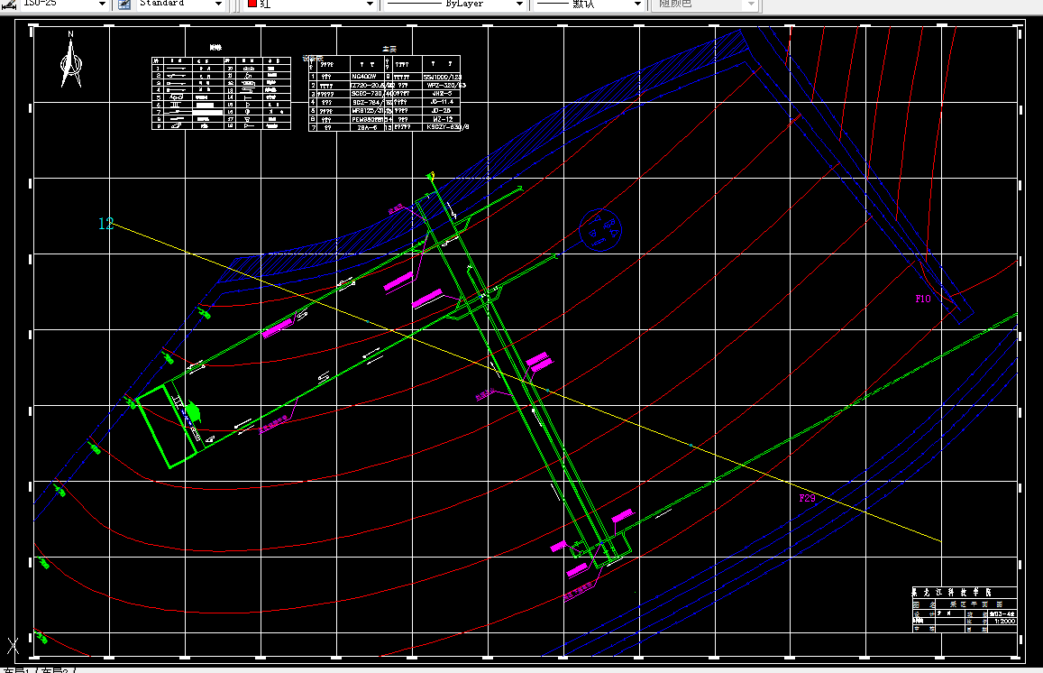Click the greyed 随颜色 plot style dropdown
Image resolution: width=1043 pixels, height=673 pixels.
707,4
